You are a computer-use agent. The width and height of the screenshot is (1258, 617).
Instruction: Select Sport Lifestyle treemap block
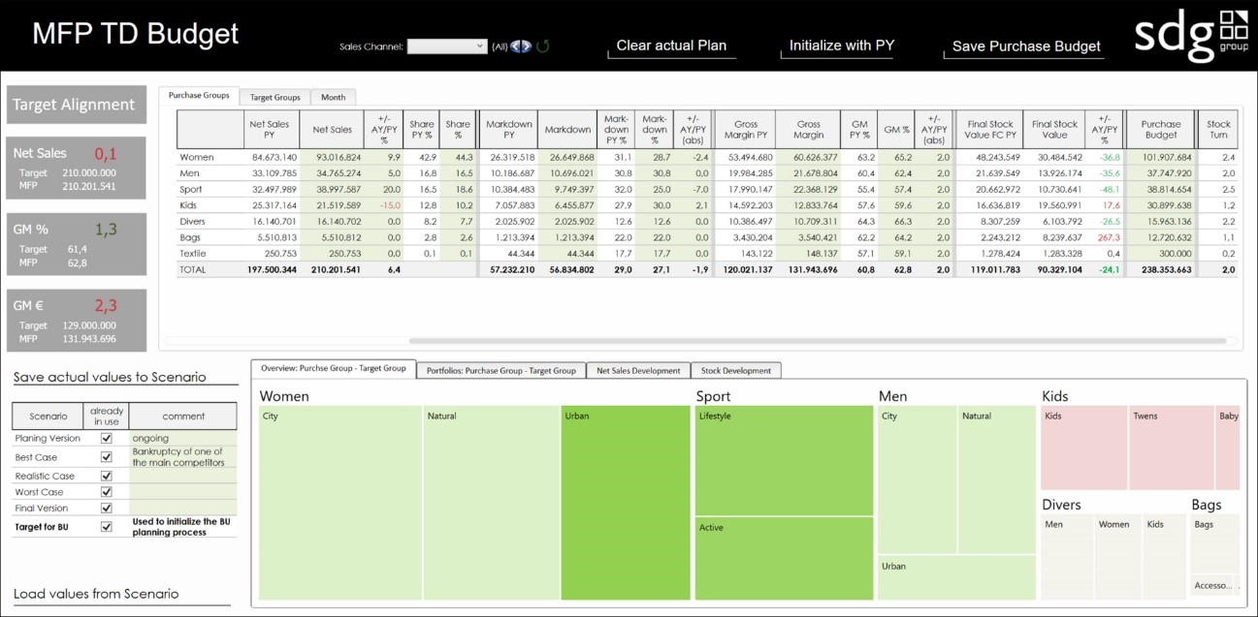coord(784,460)
